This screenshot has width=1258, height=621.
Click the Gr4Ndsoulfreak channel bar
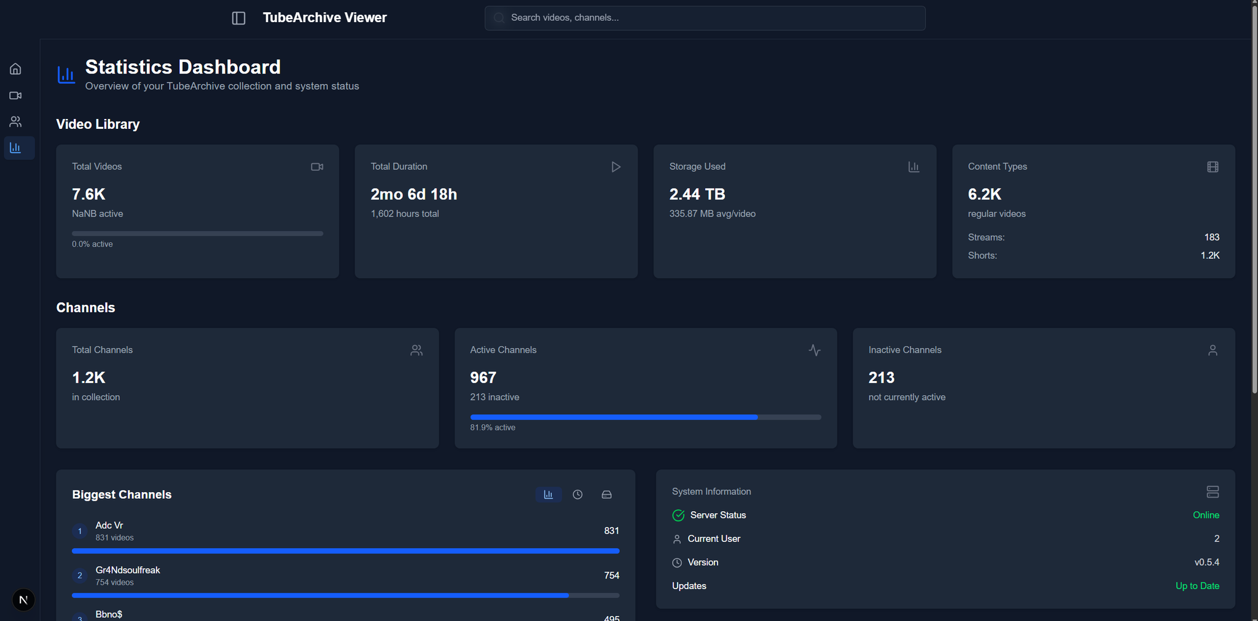[x=345, y=595]
